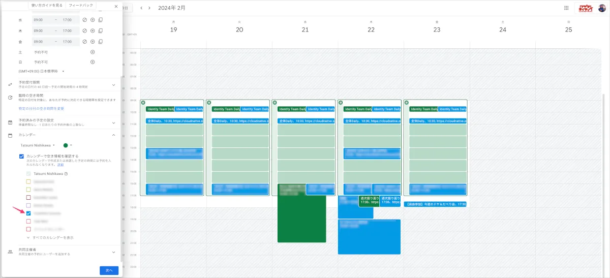Toggle the Tatsumi Nishikawa calendar checkbox

(28, 174)
